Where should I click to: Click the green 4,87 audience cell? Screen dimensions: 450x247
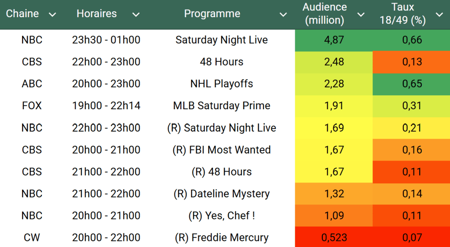pos(334,40)
